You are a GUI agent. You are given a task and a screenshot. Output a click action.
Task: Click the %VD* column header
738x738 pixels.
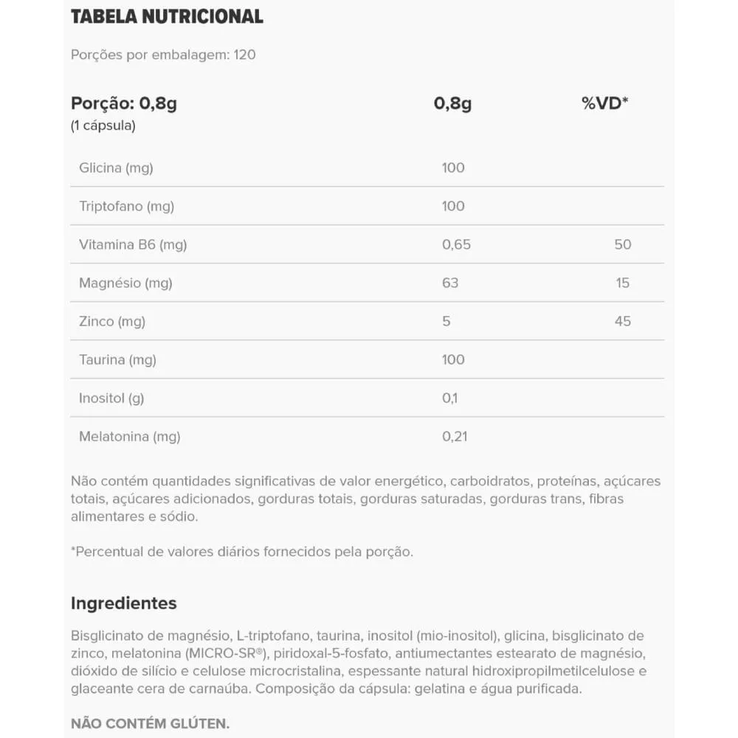(x=604, y=103)
